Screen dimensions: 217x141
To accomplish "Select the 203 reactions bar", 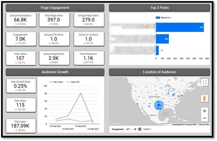I will point(162,39).
